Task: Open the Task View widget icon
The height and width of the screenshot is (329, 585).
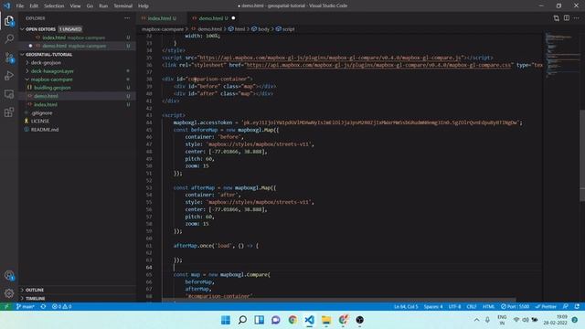Action: [x=259, y=320]
